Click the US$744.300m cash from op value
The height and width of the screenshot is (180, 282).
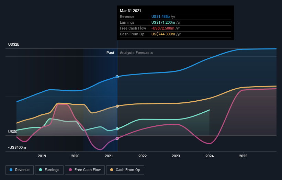pos(163,34)
